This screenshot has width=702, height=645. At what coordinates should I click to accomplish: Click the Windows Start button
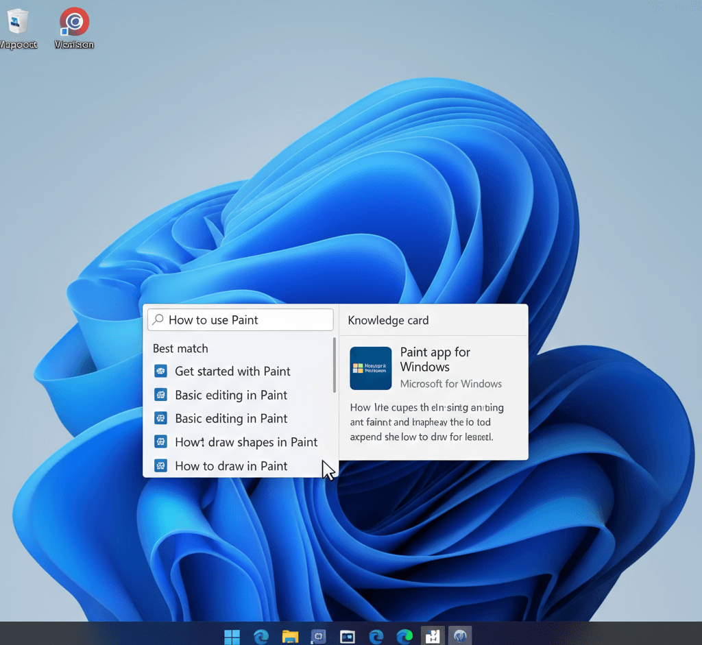232,636
